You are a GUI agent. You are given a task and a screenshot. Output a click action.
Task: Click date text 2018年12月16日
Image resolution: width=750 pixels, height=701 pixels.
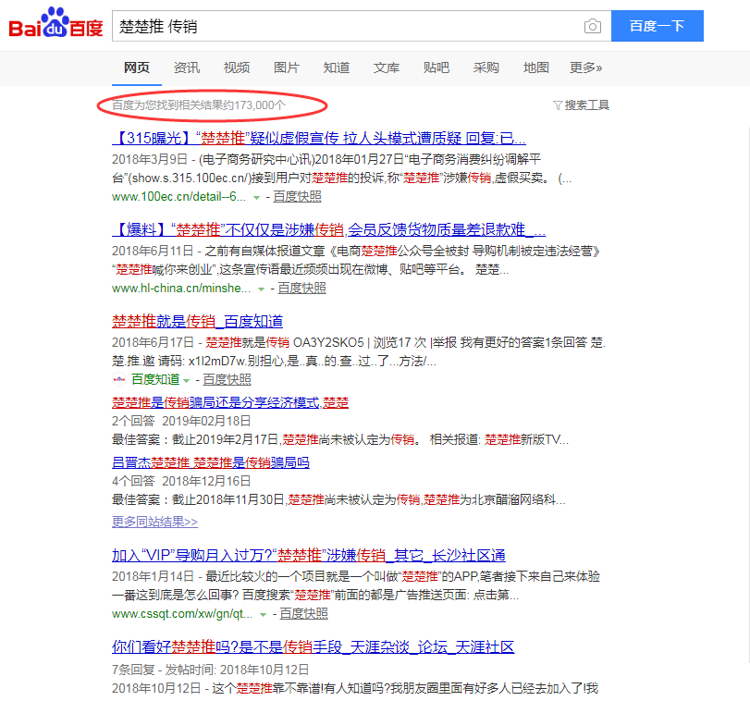206,482
